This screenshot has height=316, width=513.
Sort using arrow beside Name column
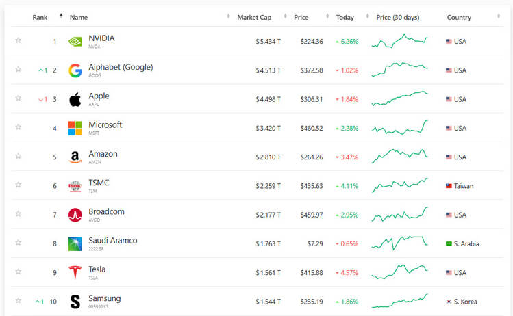click(228, 16)
